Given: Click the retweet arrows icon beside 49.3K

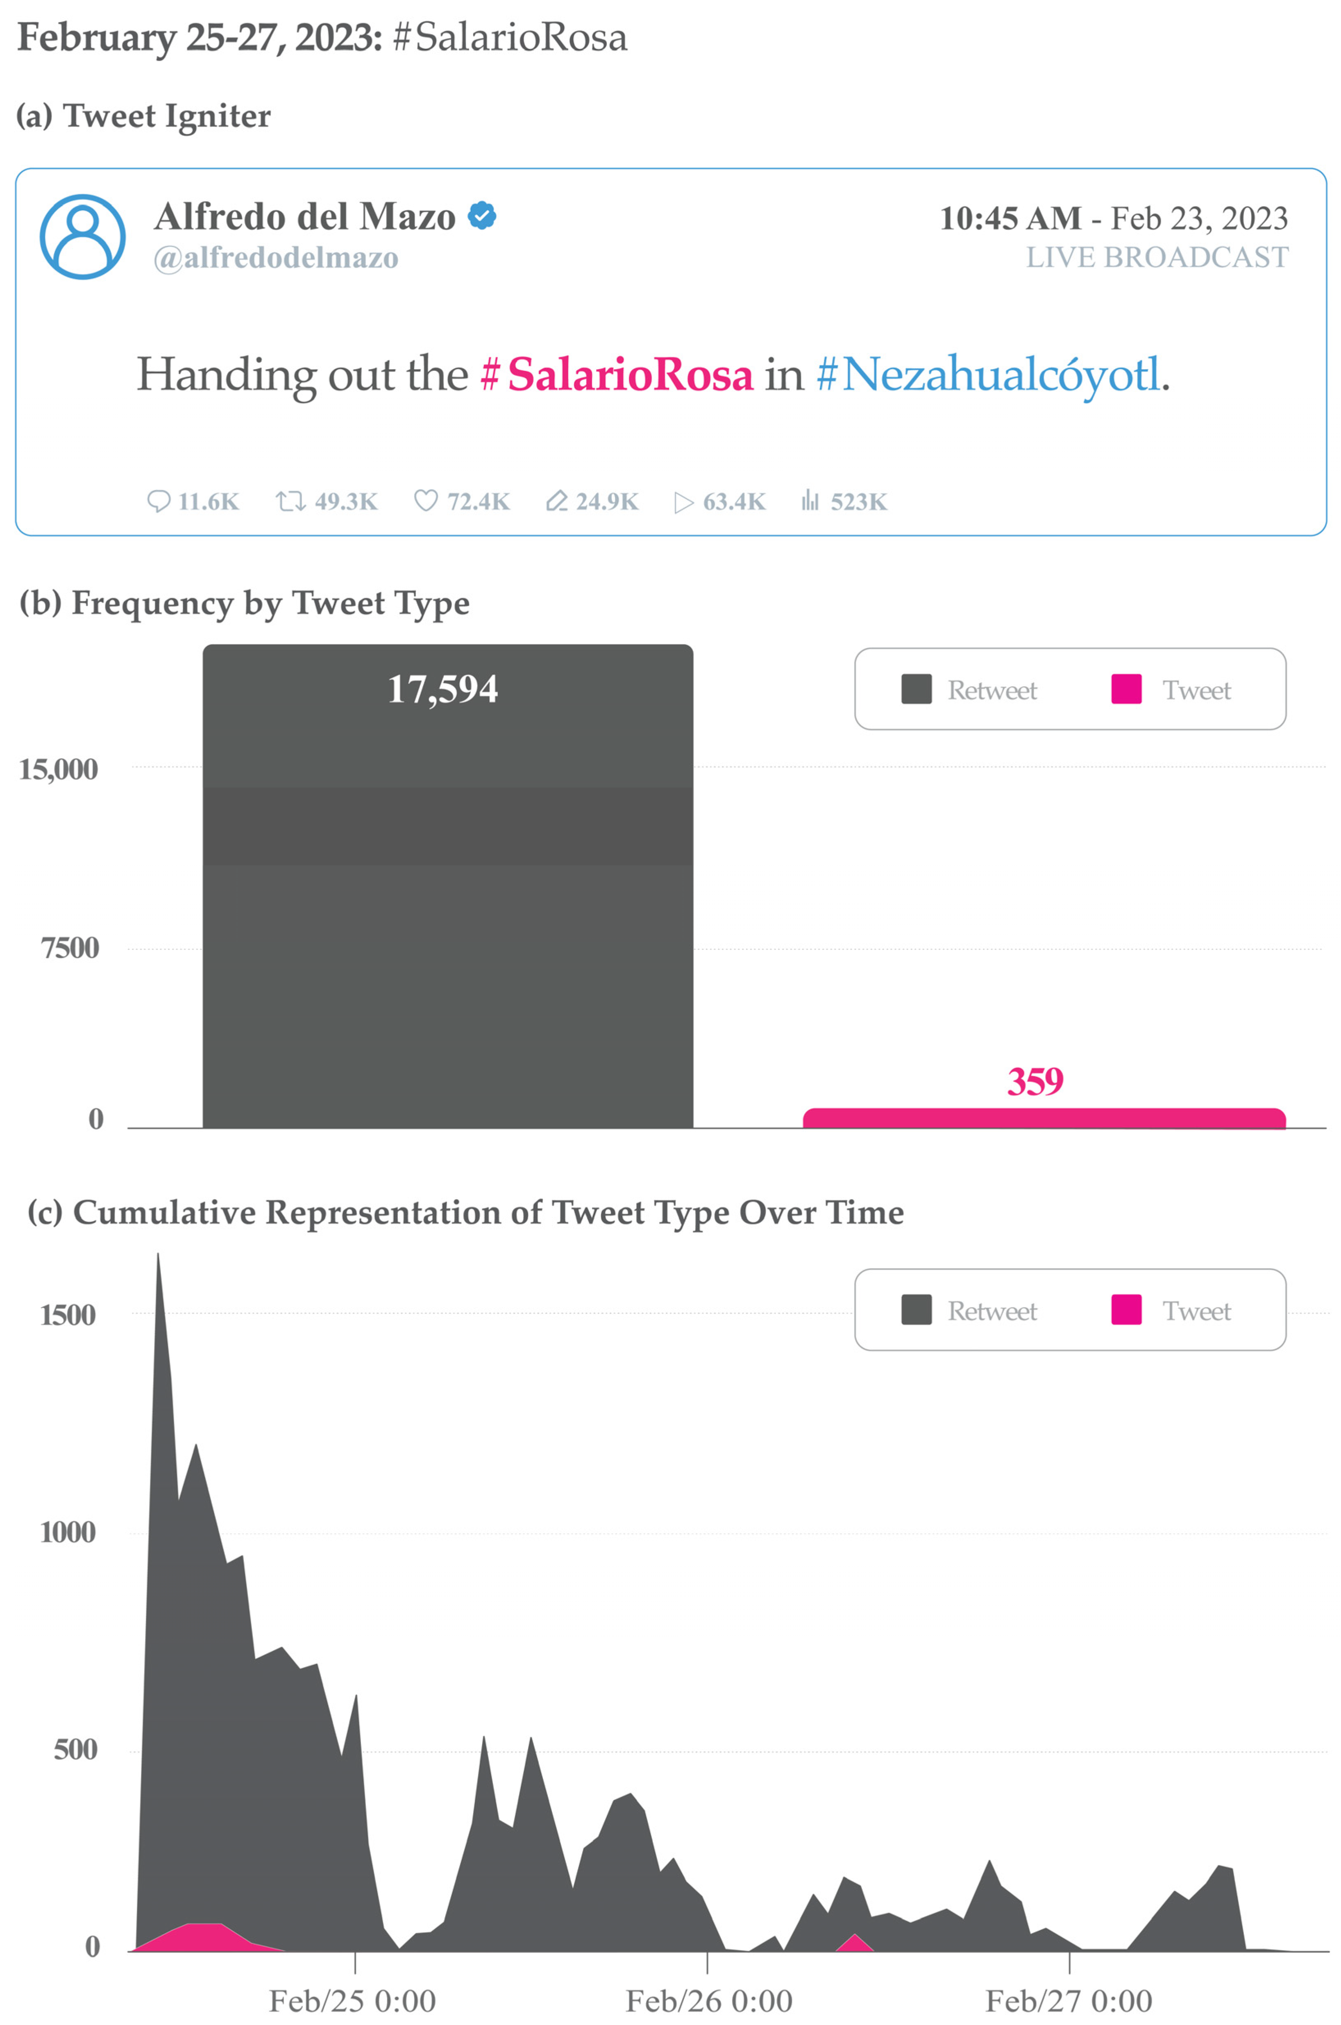Looking at the screenshot, I should [290, 501].
